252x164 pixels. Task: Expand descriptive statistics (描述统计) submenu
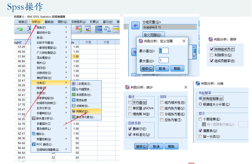pyautogui.click(x=51, y=33)
